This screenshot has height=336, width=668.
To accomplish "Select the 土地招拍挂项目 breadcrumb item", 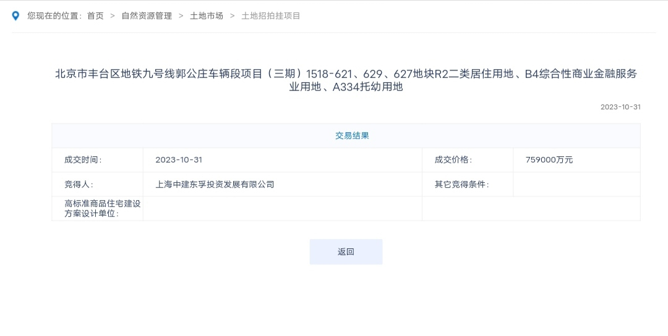I will [271, 16].
